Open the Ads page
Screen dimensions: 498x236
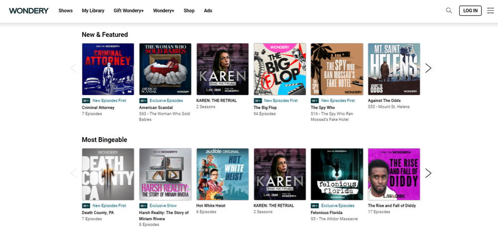[208, 10]
